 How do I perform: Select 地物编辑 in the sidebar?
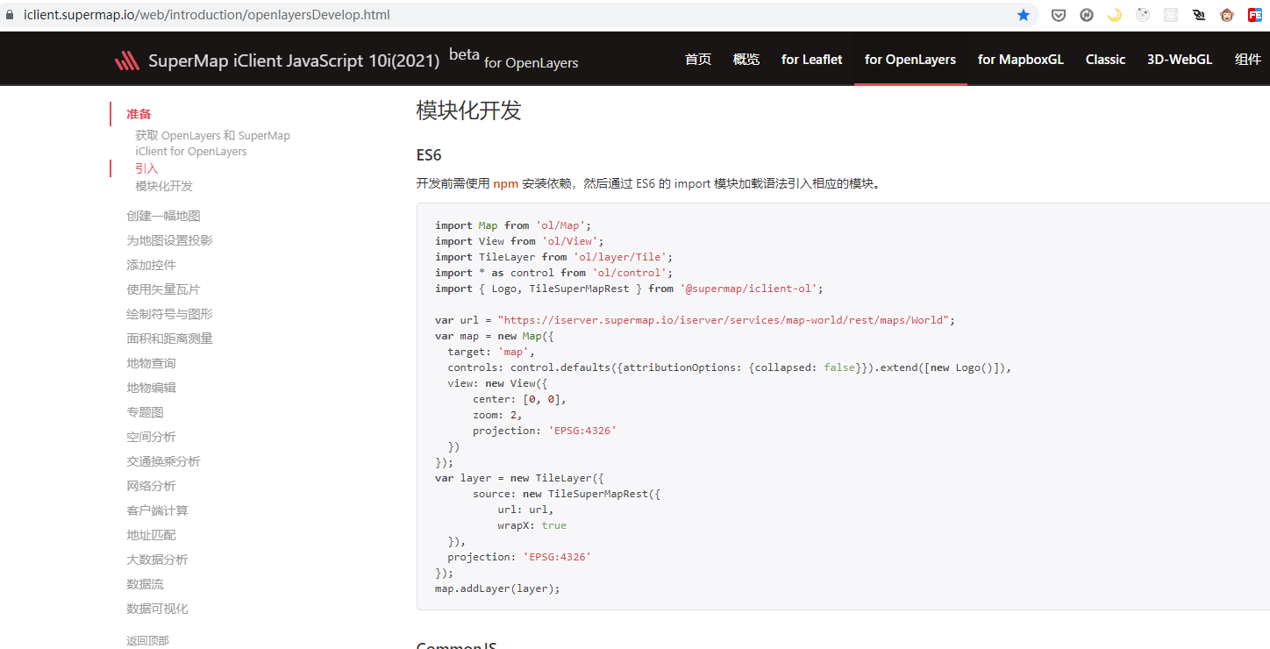[x=151, y=388]
